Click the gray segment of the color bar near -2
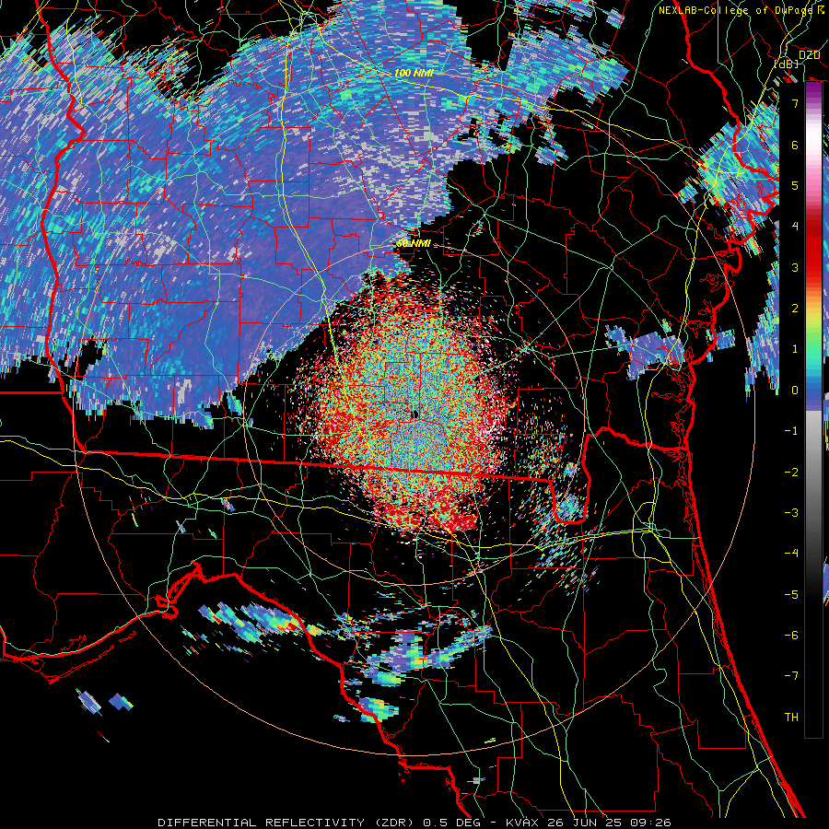 (x=813, y=473)
